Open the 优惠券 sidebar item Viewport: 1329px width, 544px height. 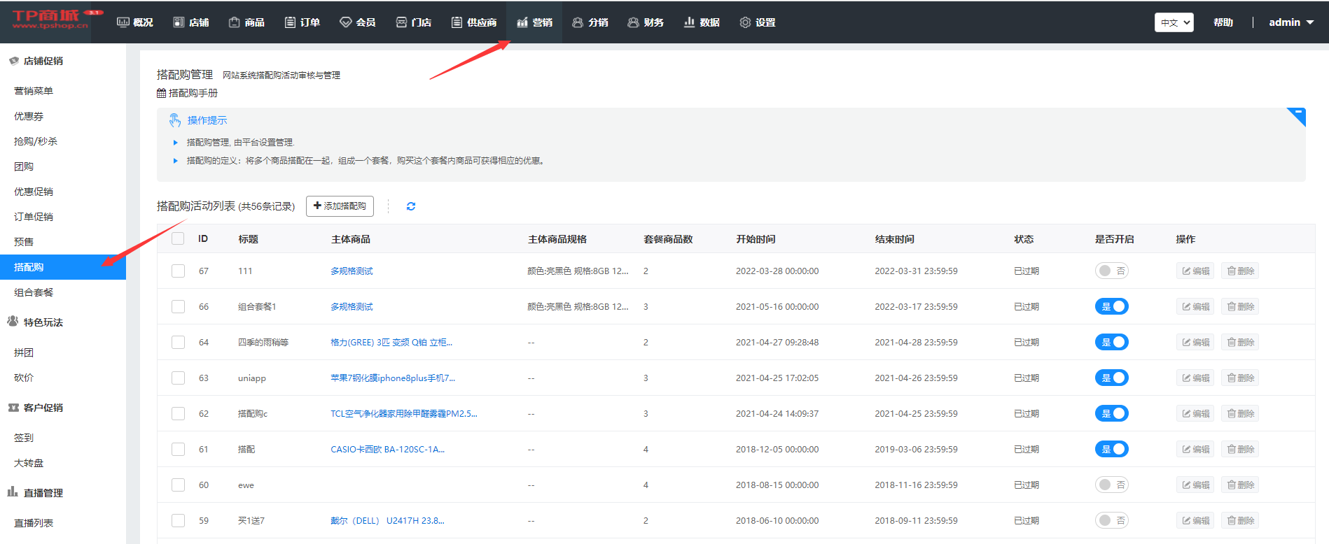click(x=29, y=116)
